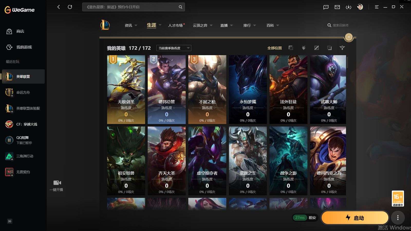Screen dimensions: 411x231
Task: Open the 永恒梦魇 hero card
Action: (x=248, y=90)
